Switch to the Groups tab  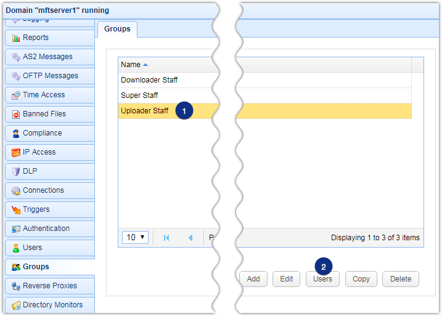(x=117, y=29)
